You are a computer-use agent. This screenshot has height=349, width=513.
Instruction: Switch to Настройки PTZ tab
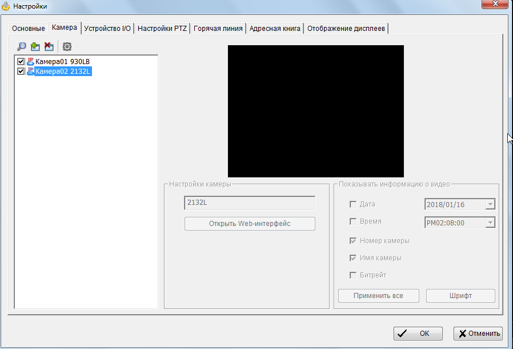[x=162, y=29]
